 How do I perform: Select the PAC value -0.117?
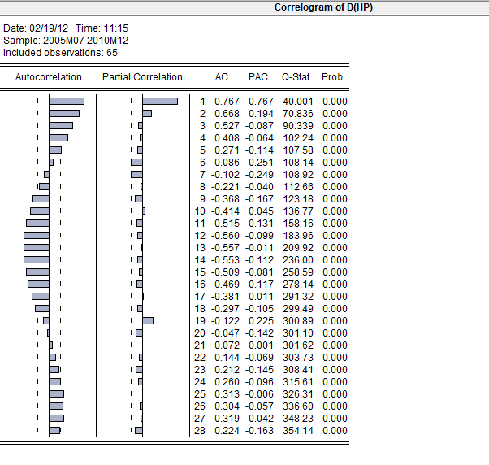(x=259, y=285)
